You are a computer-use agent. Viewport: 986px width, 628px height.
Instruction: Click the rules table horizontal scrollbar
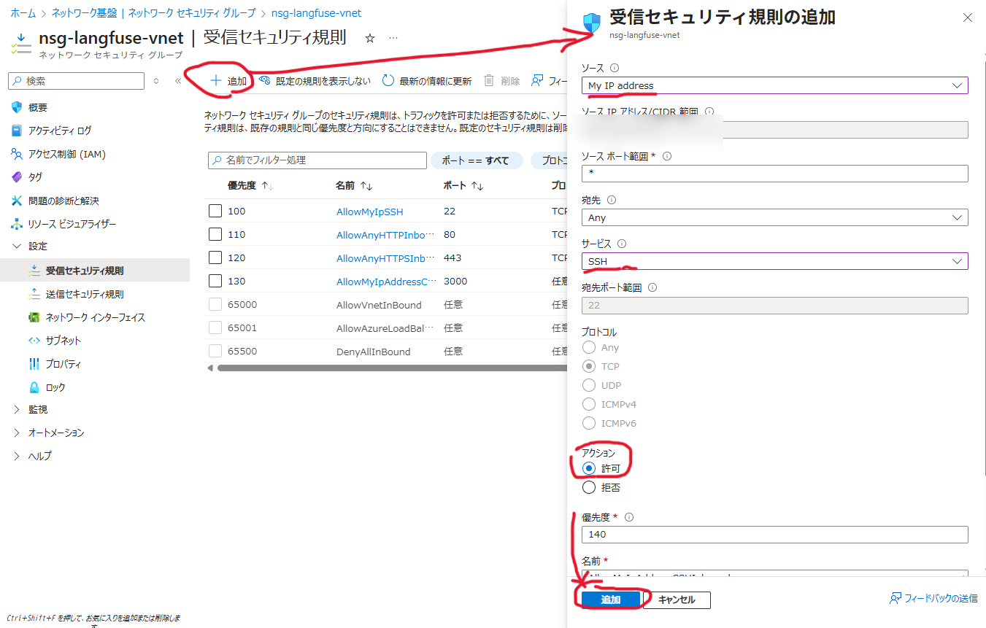[391, 368]
